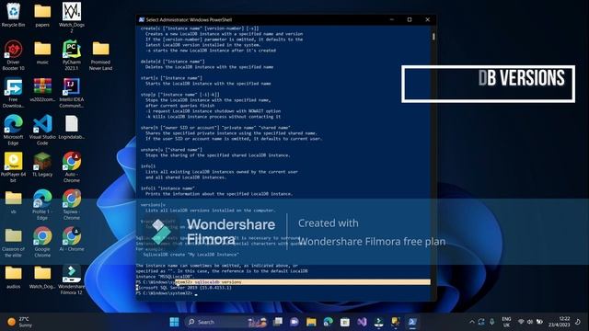Click the PowerShell window title icon

(x=141, y=19)
